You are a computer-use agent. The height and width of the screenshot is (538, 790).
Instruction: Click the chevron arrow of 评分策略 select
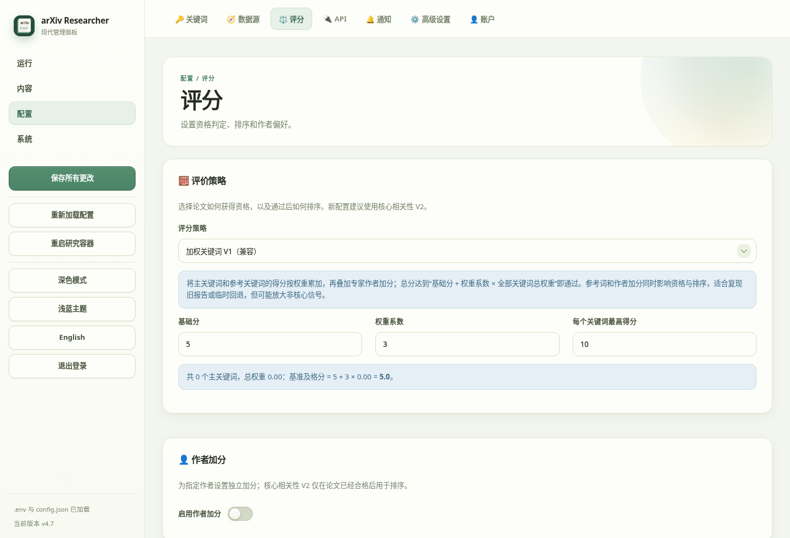coord(744,251)
